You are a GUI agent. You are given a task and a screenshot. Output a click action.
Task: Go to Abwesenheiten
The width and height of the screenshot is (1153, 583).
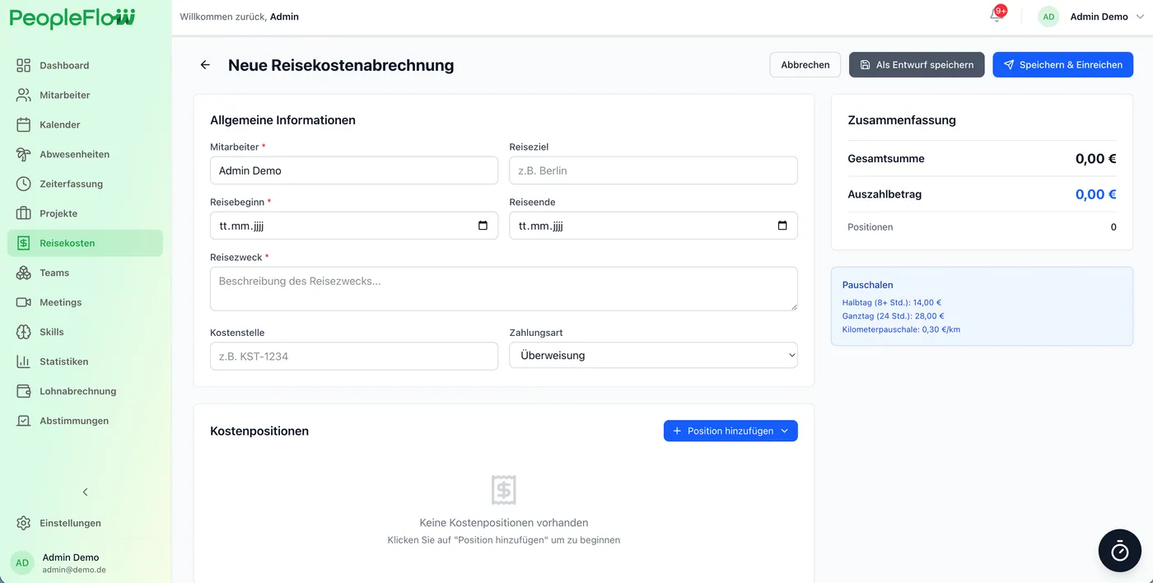tap(85, 154)
